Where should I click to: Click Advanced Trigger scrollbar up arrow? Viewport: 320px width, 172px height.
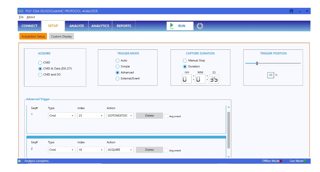(229, 107)
